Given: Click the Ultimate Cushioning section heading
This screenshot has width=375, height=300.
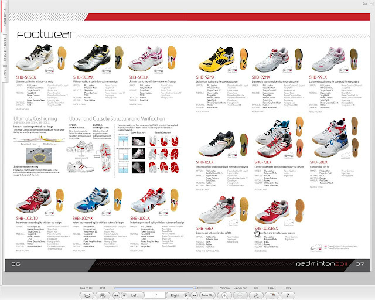Looking at the screenshot, I should point(35,119).
